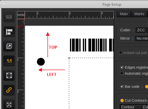This screenshot has height=109, width=148.
Task: Click the dotted expand-arrows icon button
Action: (x=9, y=104)
